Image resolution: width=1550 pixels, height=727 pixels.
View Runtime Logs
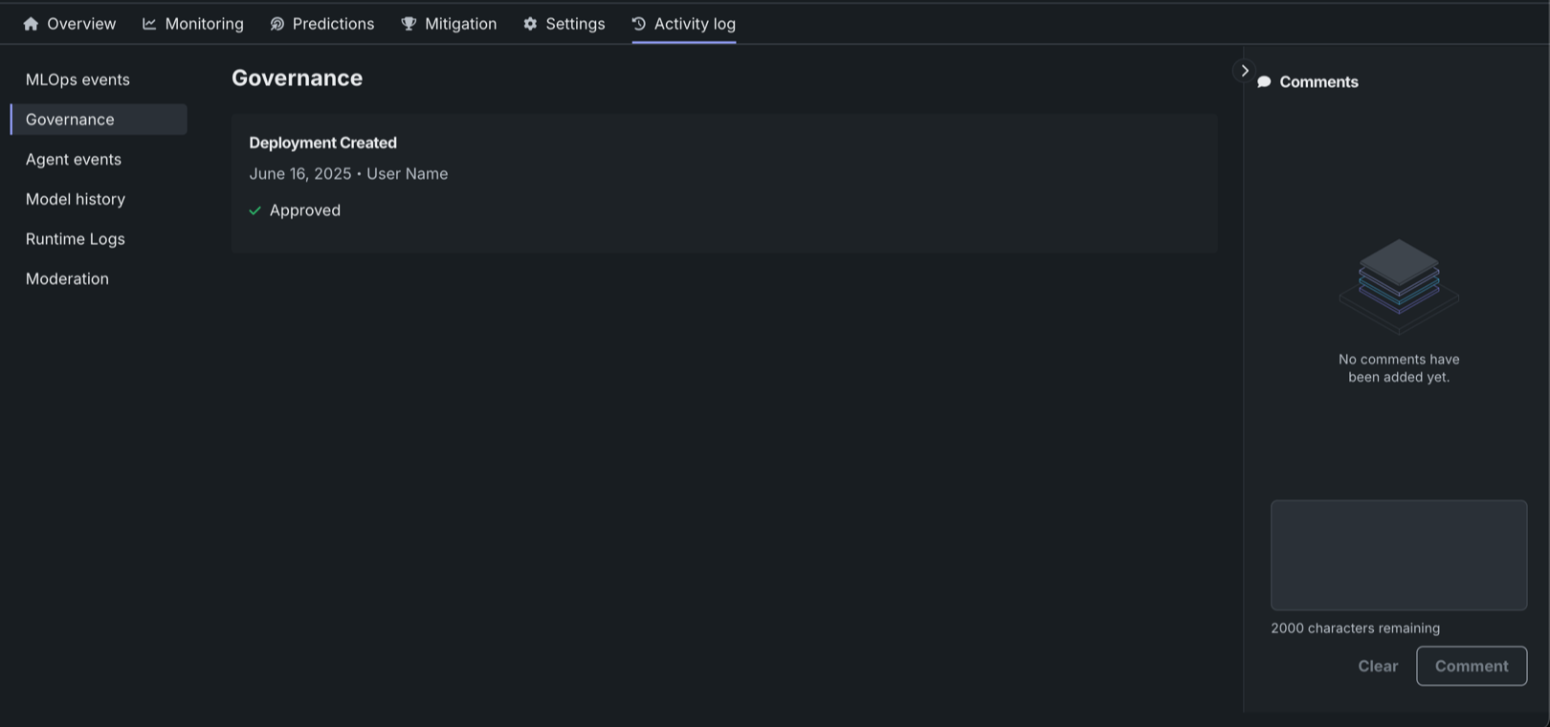tap(76, 239)
